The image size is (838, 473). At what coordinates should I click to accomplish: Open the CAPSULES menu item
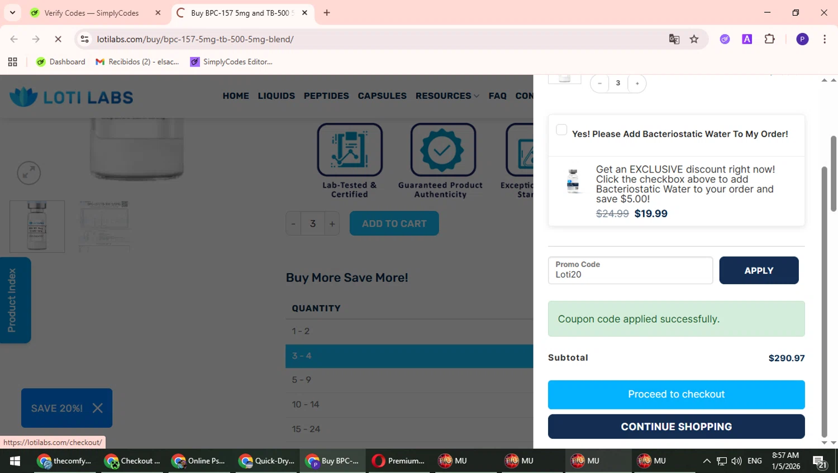tap(382, 96)
